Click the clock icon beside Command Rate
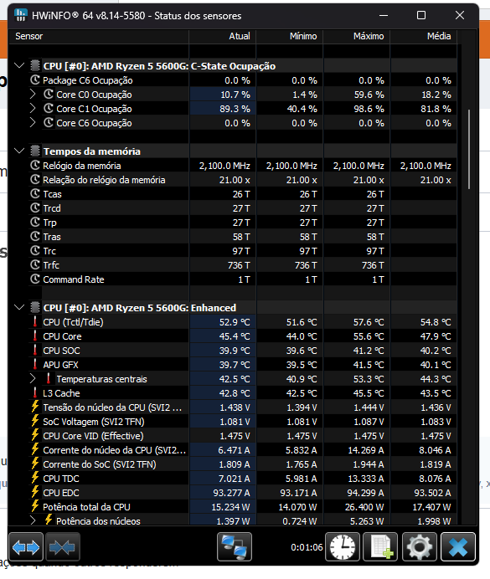This screenshot has width=490, height=579. coord(34,279)
